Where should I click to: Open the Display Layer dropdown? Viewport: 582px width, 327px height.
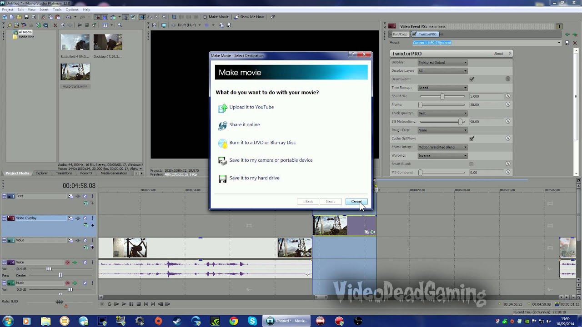[442, 71]
